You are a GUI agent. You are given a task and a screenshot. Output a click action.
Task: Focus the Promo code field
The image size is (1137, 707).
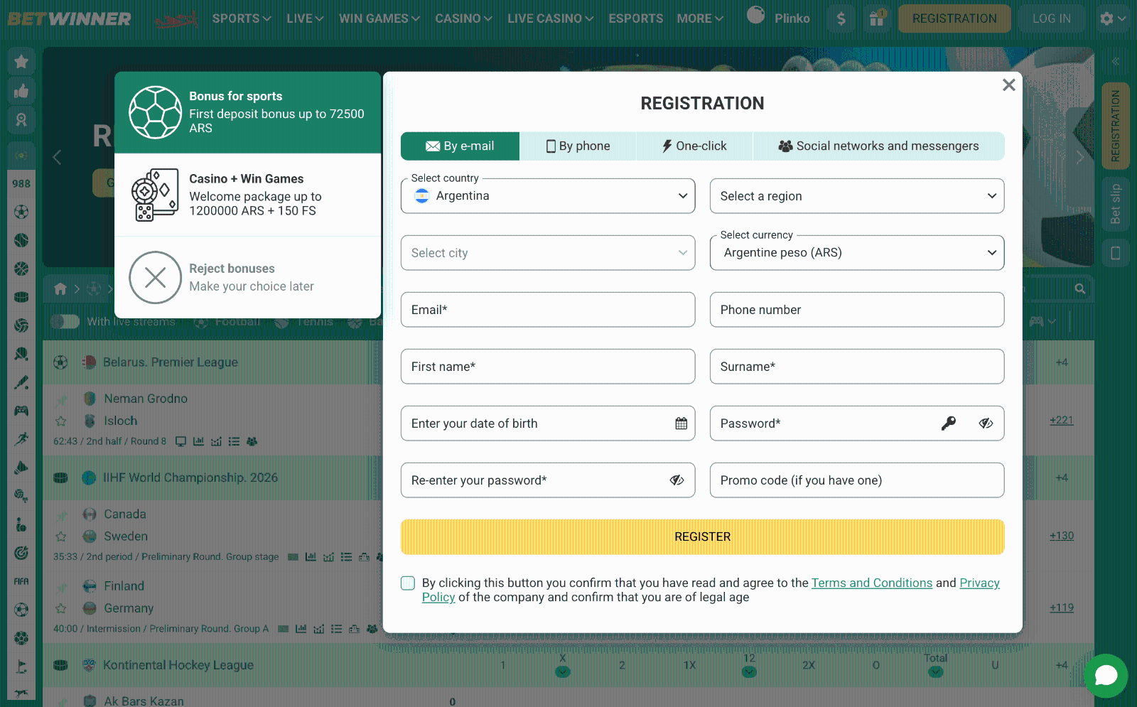pos(857,480)
